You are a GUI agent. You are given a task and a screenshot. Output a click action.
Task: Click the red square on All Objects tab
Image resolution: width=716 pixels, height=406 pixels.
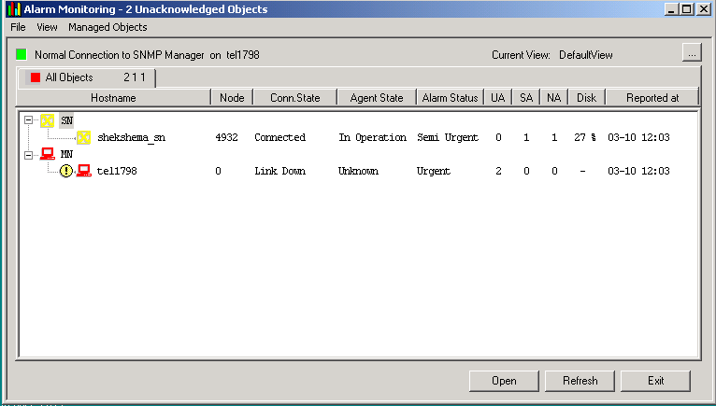click(36, 77)
